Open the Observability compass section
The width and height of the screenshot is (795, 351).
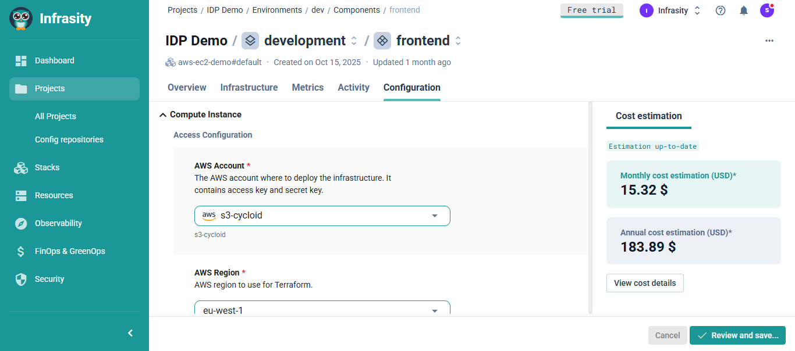tap(22, 223)
